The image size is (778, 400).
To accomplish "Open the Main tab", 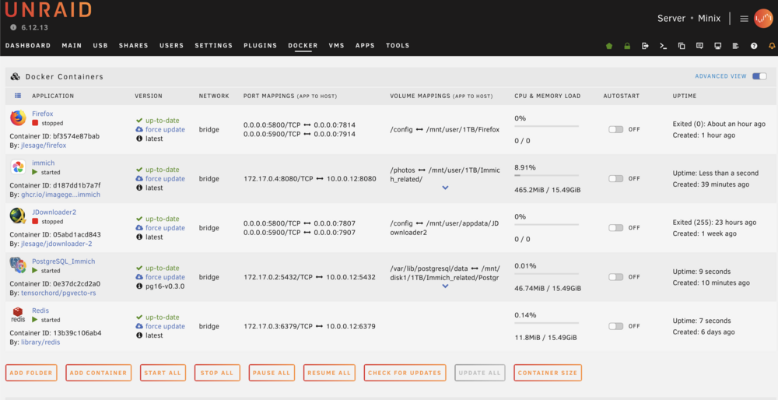I will click(72, 45).
